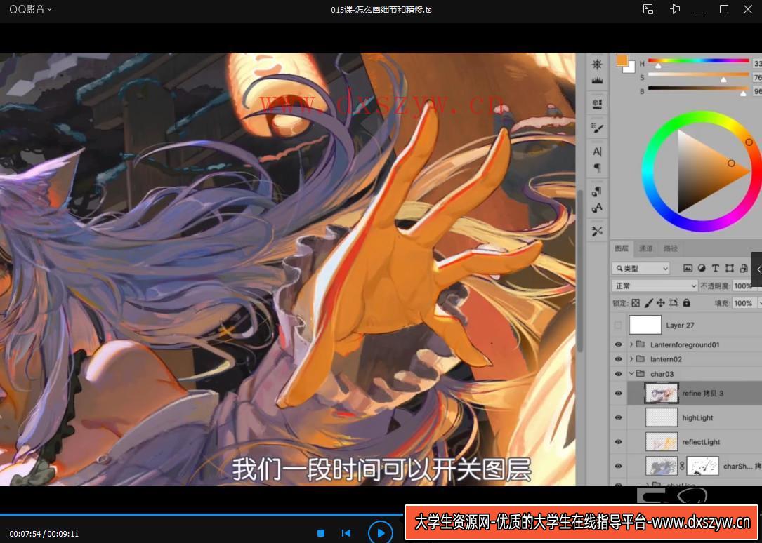This screenshot has height=543, width=762.
Task: Collapse the char03 group
Action: (x=631, y=374)
